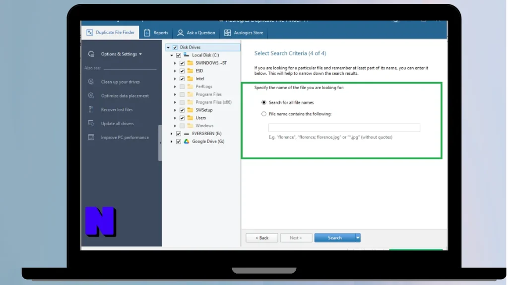The width and height of the screenshot is (508, 285).
Task: Expand the ESD folder node
Action: 175,71
